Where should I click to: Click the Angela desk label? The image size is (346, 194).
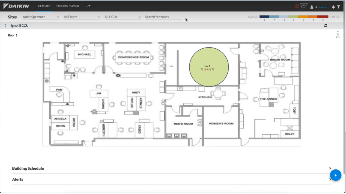pos(60,119)
